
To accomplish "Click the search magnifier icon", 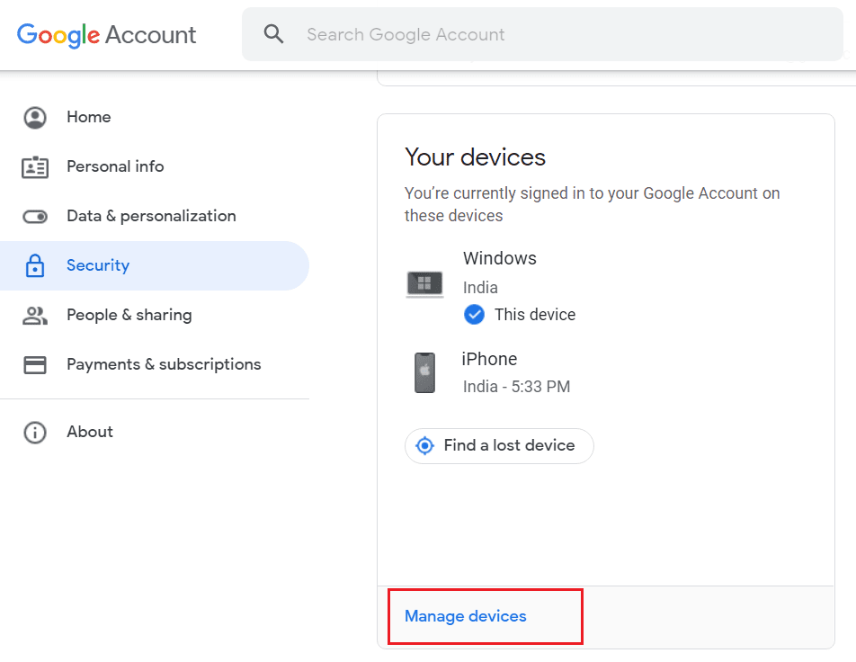I will [273, 34].
